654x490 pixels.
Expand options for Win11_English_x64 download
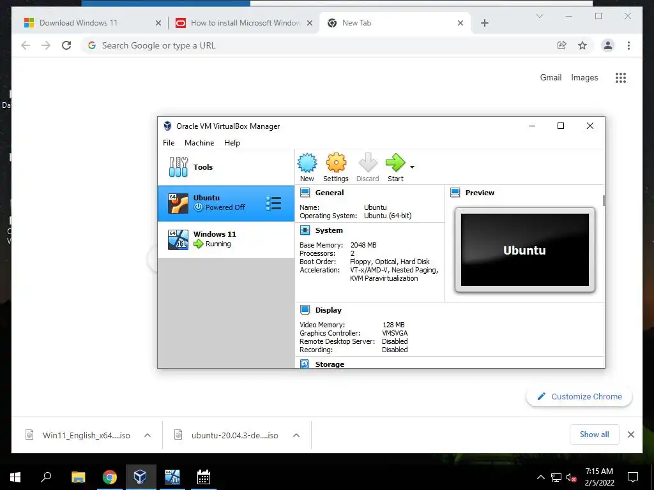point(148,435)
